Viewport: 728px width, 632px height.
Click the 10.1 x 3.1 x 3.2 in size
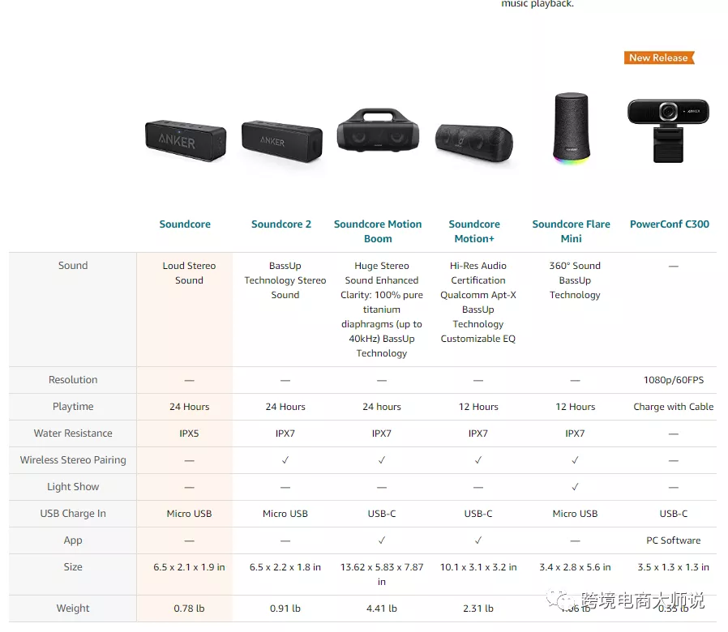(x=478, y=567)
